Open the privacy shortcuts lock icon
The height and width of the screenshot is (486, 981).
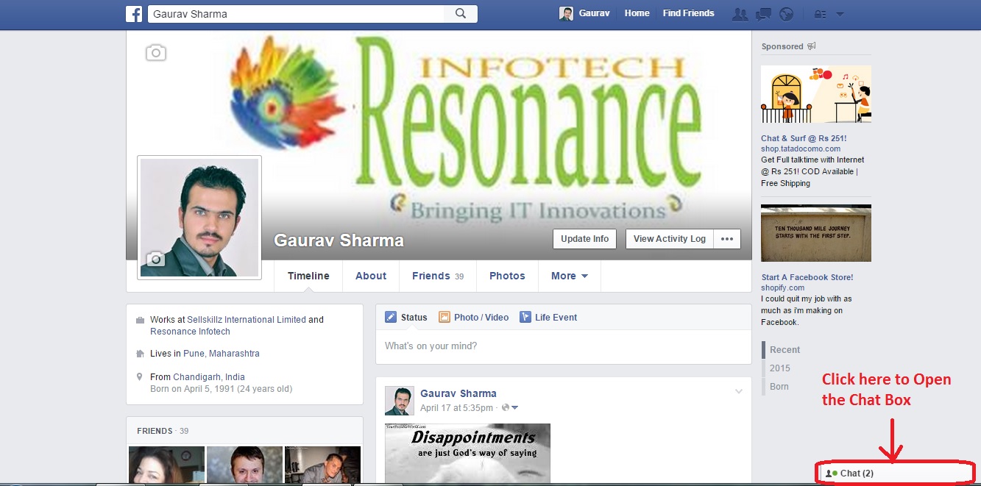click(x=819, y=14)
